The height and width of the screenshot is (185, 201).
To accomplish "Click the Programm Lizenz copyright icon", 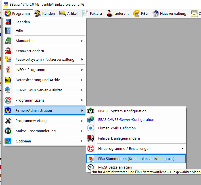I will [8, 100].
